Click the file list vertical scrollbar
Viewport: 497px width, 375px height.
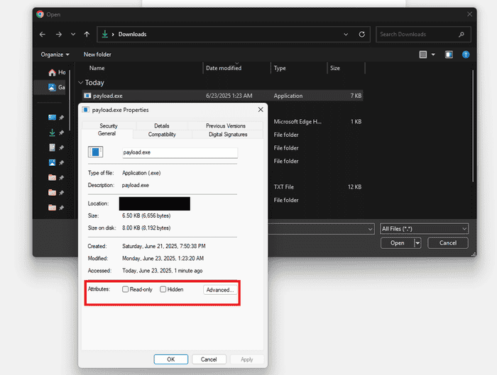click(473, 126)
